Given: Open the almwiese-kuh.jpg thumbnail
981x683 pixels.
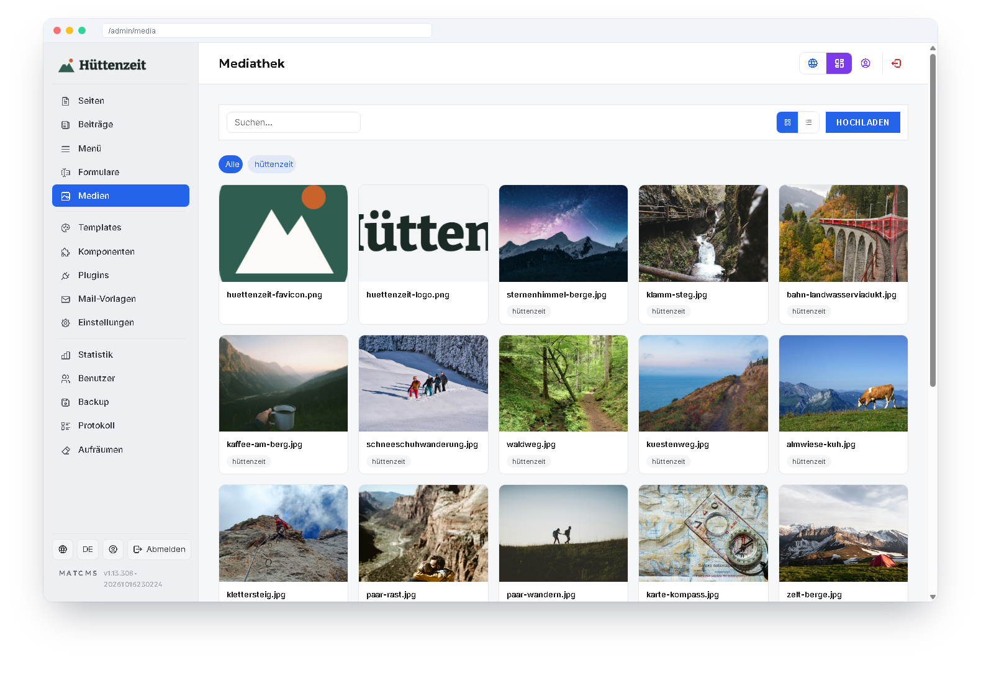Looking at the screenshot, I should click(843, 384).
